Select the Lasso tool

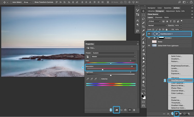click(143, 19)
